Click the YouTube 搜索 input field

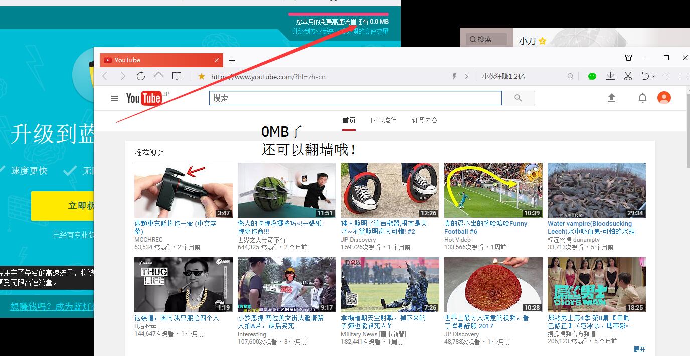click(x=356, y=98)
